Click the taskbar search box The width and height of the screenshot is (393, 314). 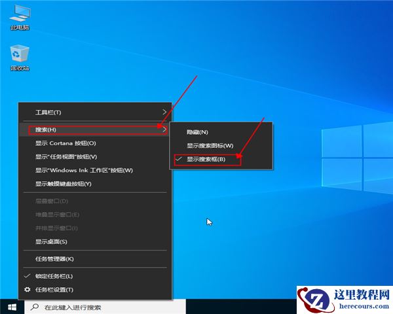point(105,307)
